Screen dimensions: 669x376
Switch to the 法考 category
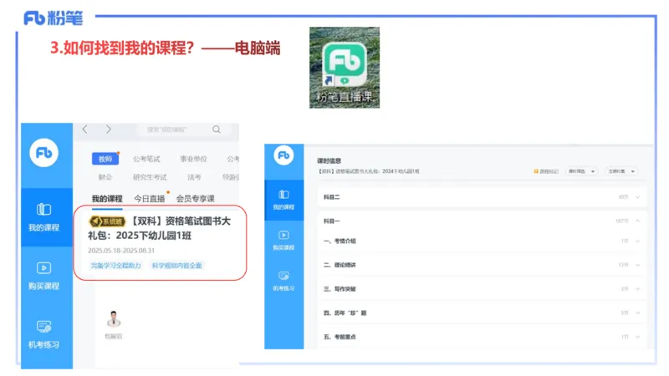click(194, 177)
